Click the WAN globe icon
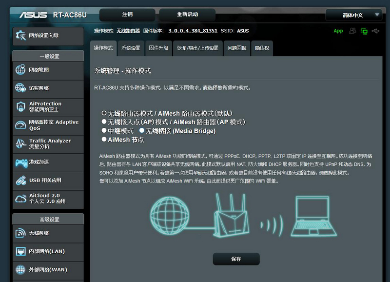390x282 pixels. [20, 269]
